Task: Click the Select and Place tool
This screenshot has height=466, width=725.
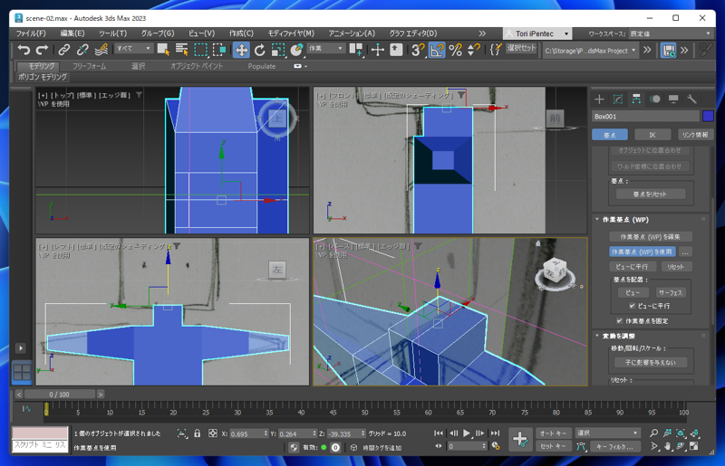Action: click(296, 50)
